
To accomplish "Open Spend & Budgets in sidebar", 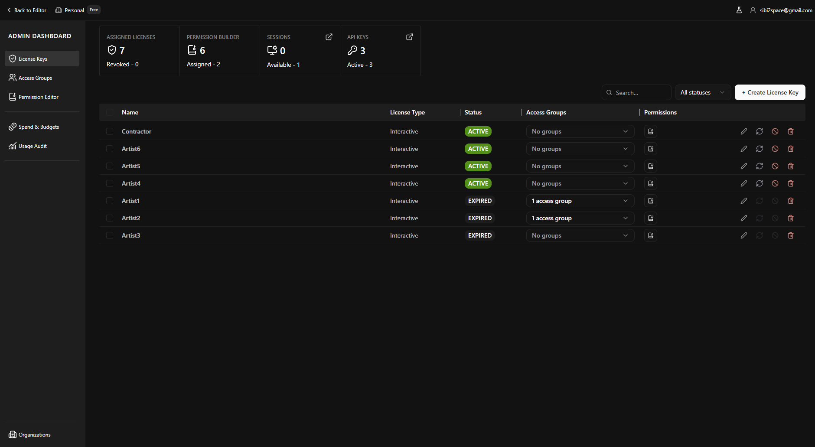I will click(42, 127).
